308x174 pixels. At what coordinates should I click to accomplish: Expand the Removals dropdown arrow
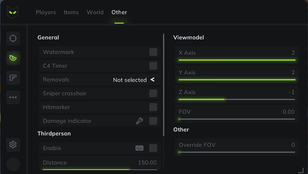coord(152,80)
